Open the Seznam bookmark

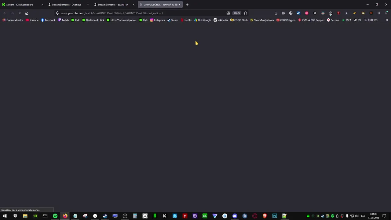(x=333, y=20)
